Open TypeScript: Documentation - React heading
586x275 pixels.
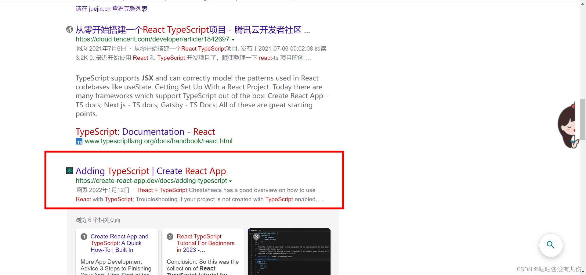(x=145, y=132)
